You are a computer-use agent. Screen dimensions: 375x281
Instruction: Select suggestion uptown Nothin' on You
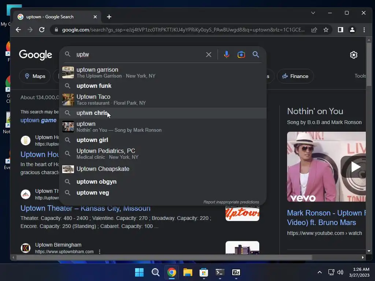pos(163,127)
